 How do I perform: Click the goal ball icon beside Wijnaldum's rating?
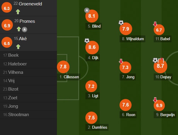coord(121,22)
